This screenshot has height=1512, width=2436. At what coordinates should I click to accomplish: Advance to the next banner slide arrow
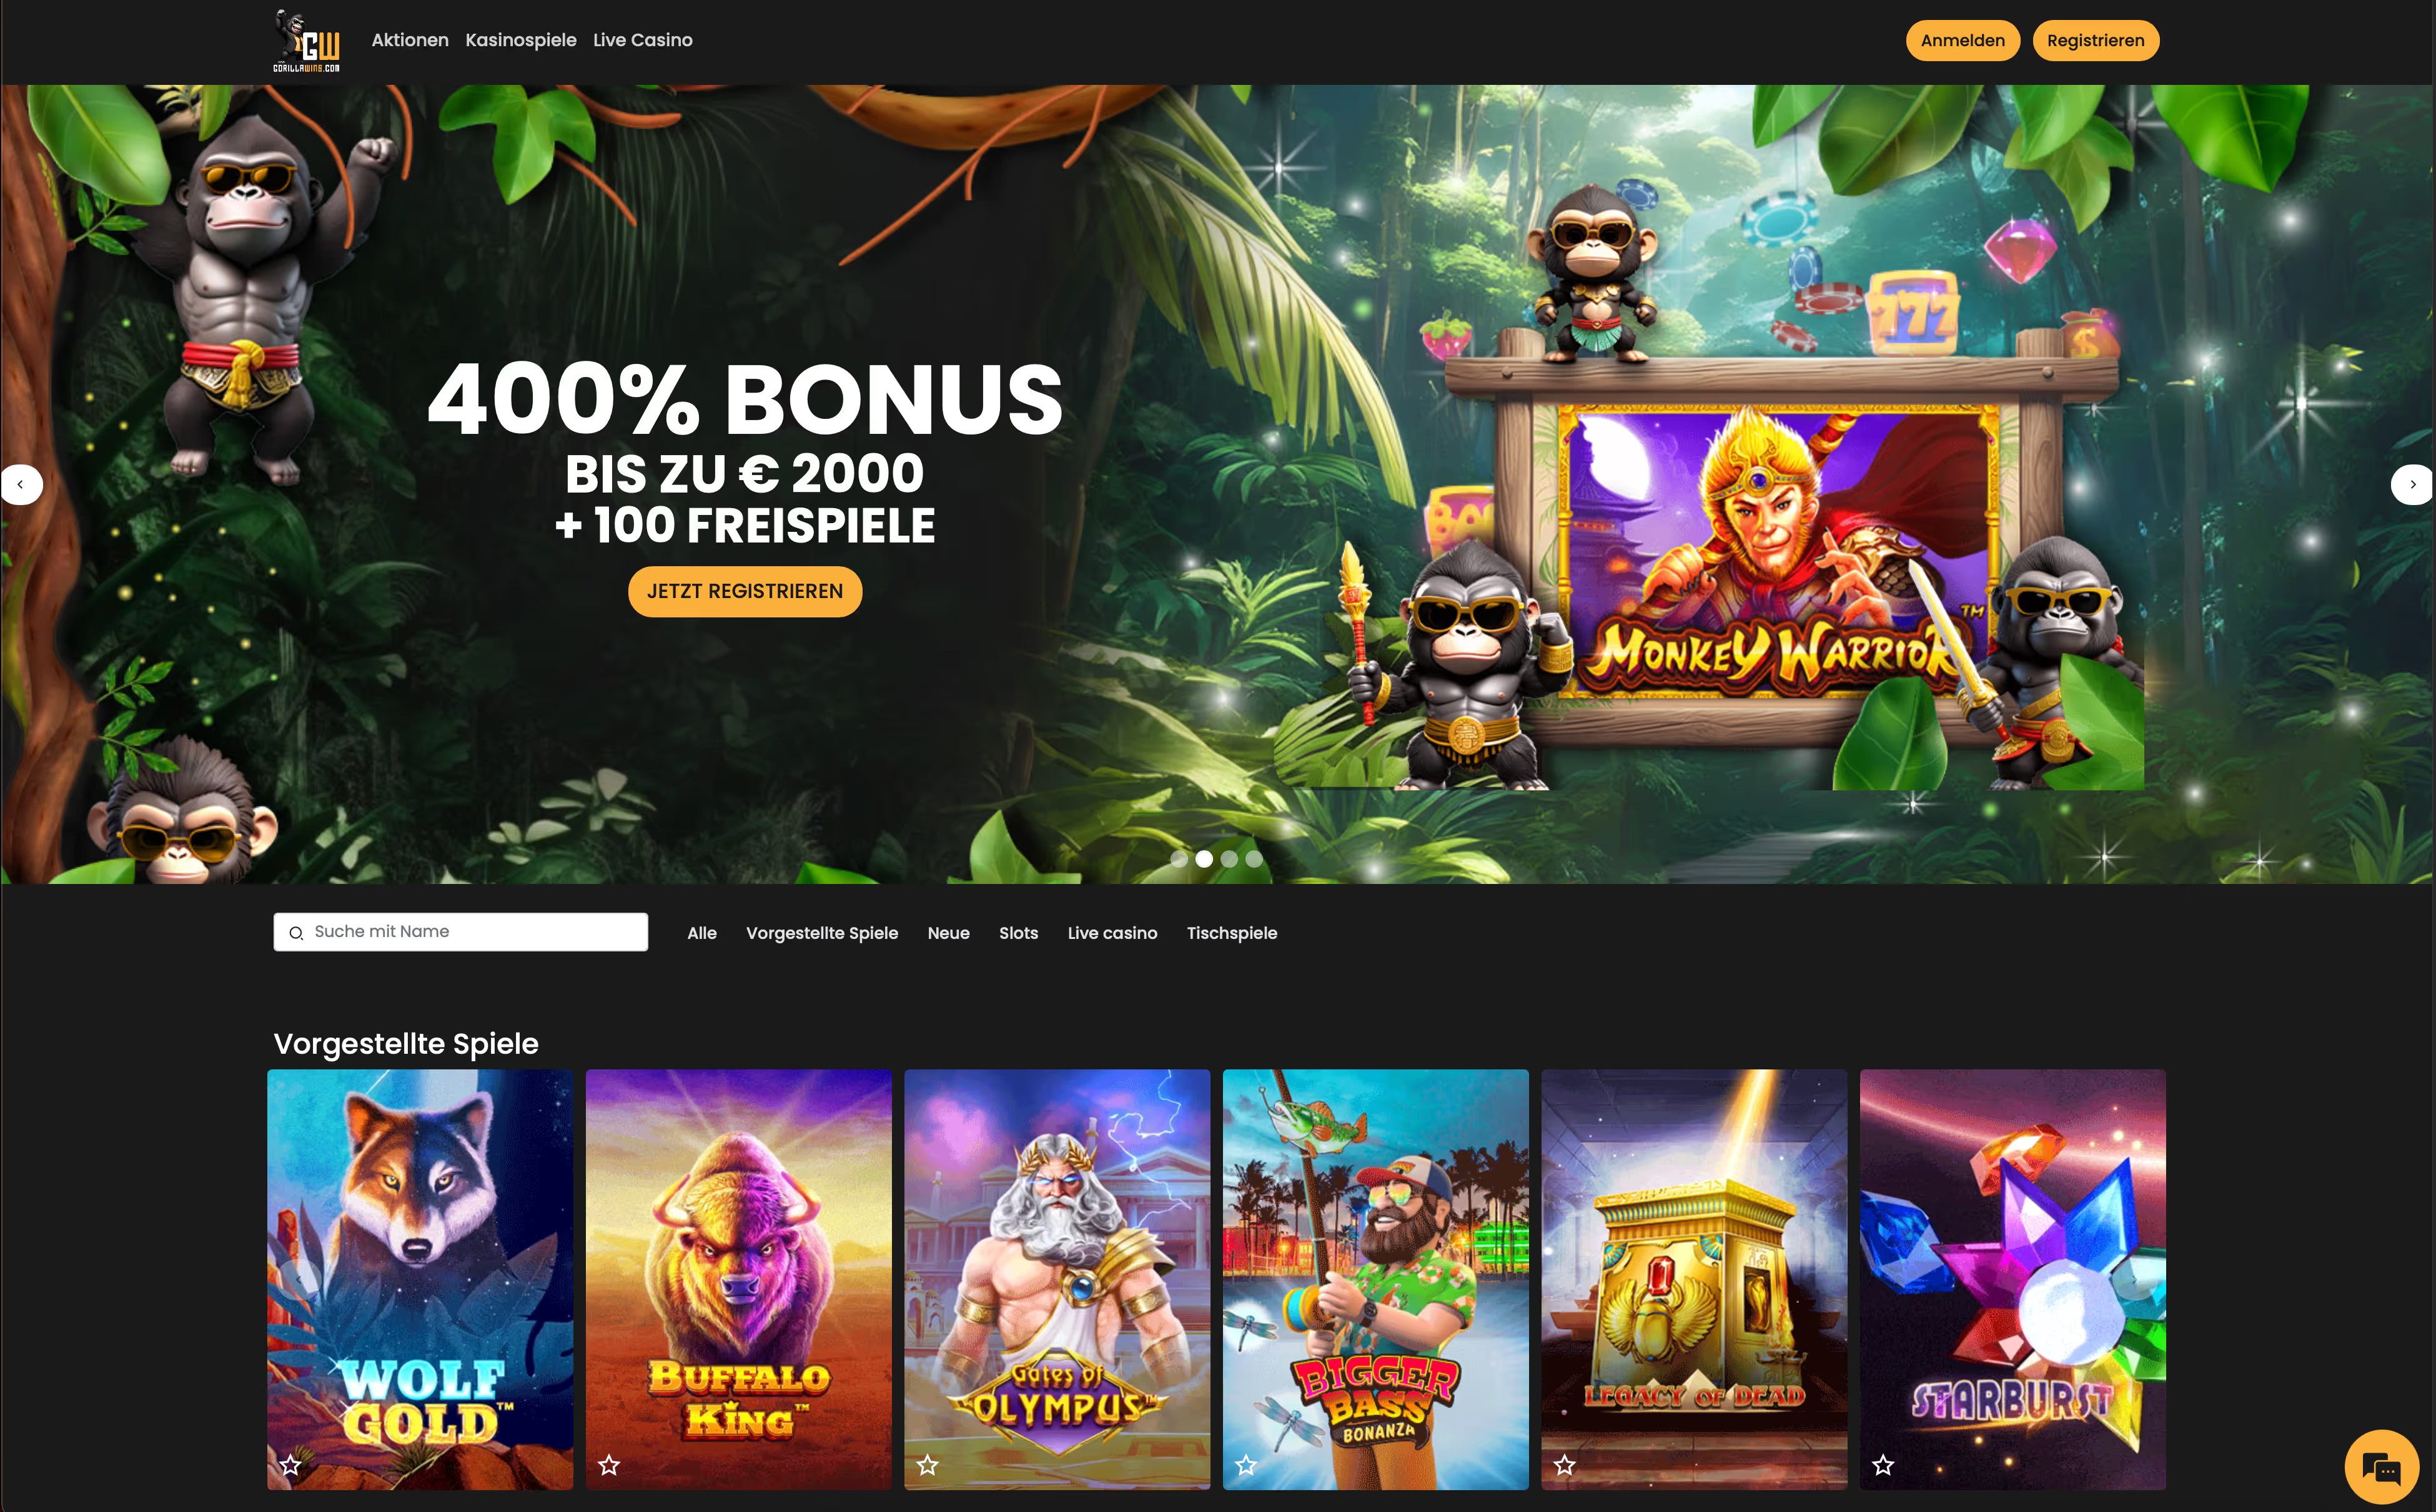pyautogui.click(x=2412, y=484)
